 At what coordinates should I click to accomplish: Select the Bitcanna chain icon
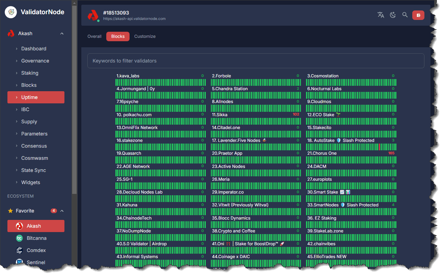(x=20, y=238)
